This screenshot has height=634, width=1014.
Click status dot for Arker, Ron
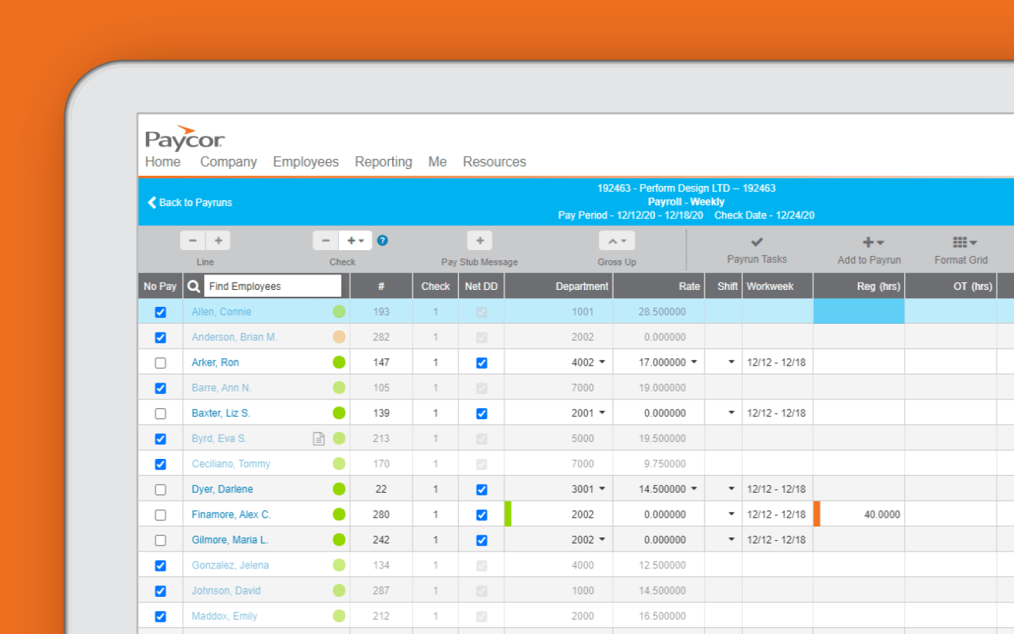339,362
